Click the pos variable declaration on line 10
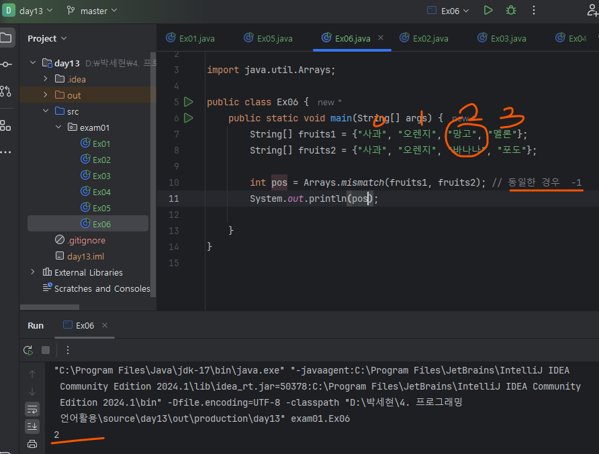Screen dimensions: 599x454 [x=279, y=183]
